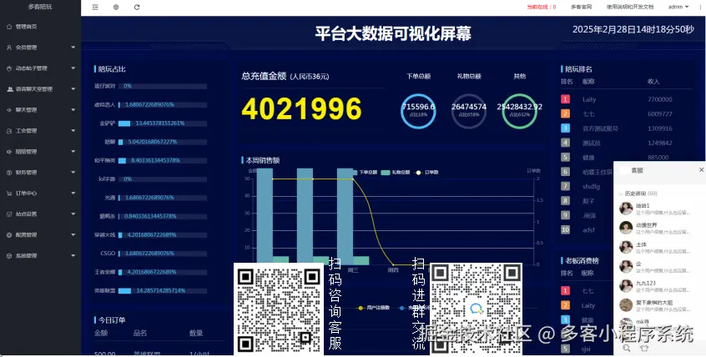This screenshot has width=706, height=357.
Task: Toggle the 礼物总额 legend in weekly chart
Action: [x=396, y=173]
